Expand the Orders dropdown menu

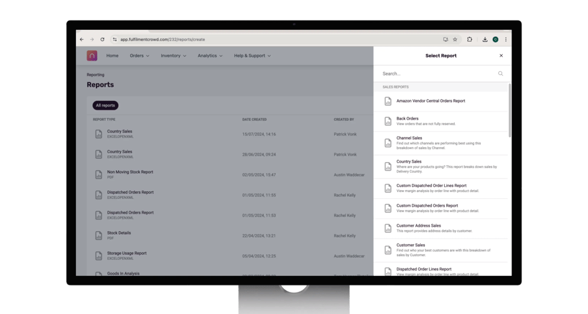coord(139,55)
